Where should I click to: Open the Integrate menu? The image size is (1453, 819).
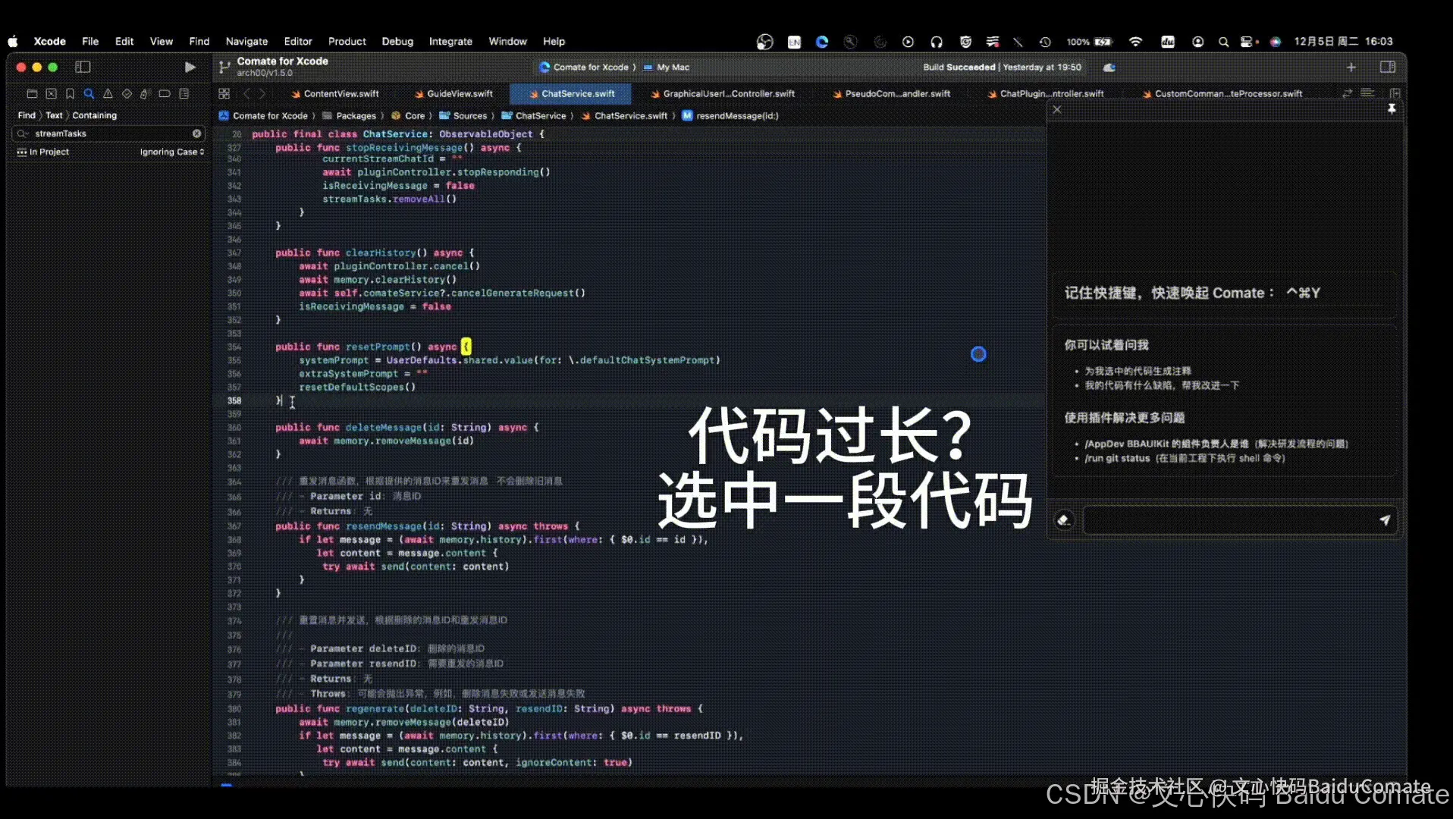[450, 42]
